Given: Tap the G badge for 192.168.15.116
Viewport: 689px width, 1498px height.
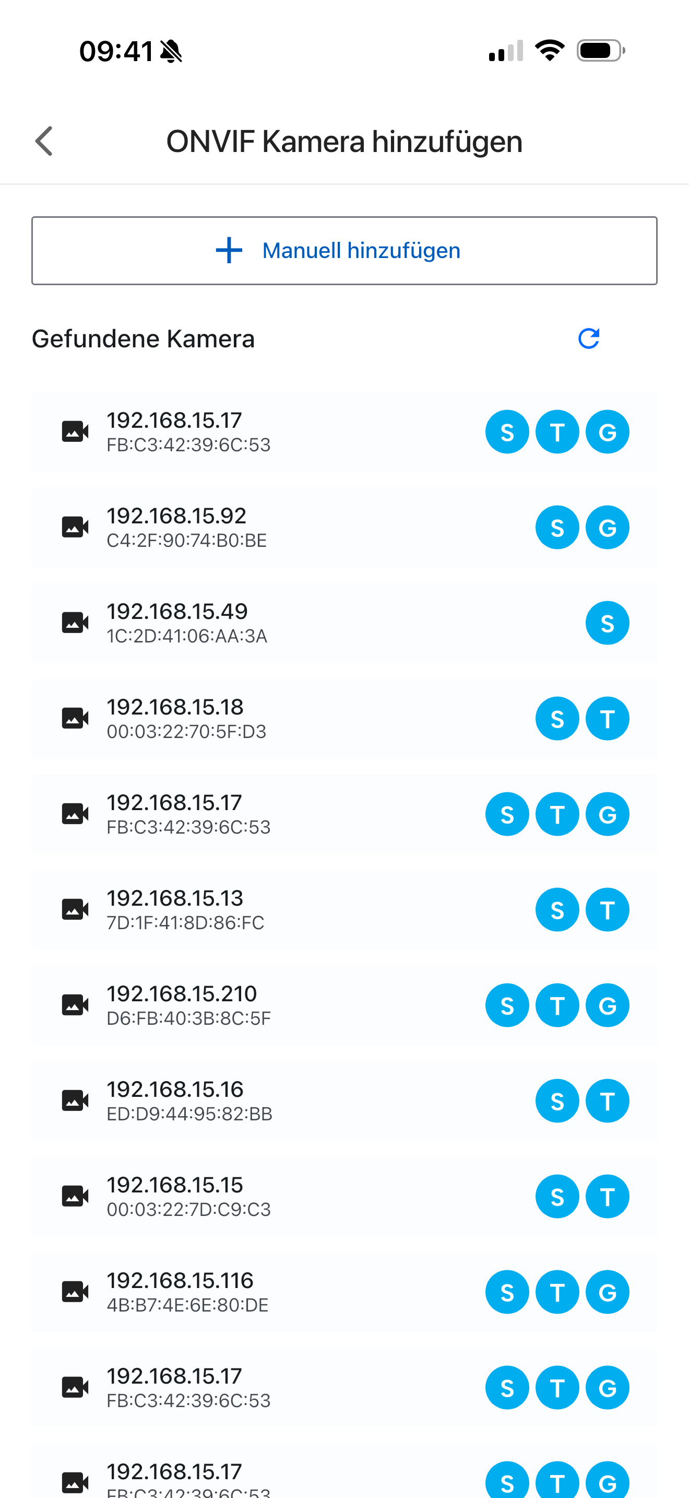Looking at the screenshot, I should point(607,1292).
